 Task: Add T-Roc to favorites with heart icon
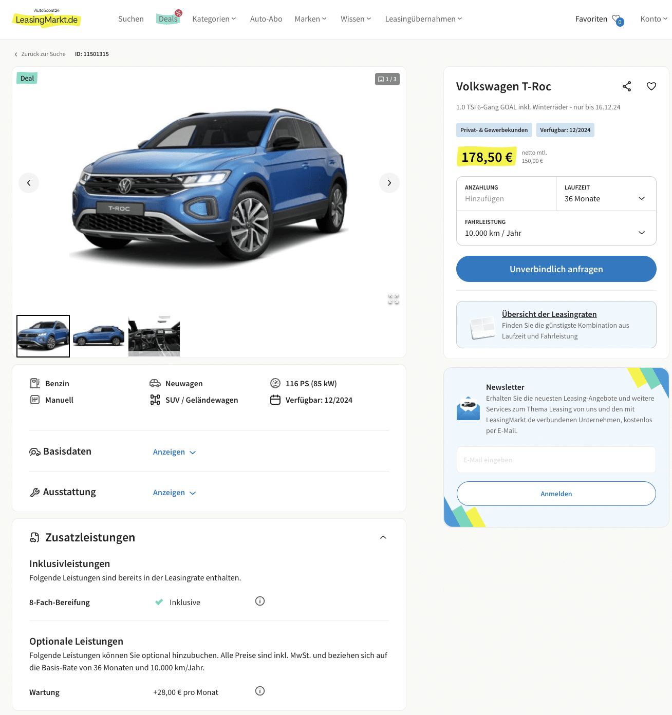point(651,86)
